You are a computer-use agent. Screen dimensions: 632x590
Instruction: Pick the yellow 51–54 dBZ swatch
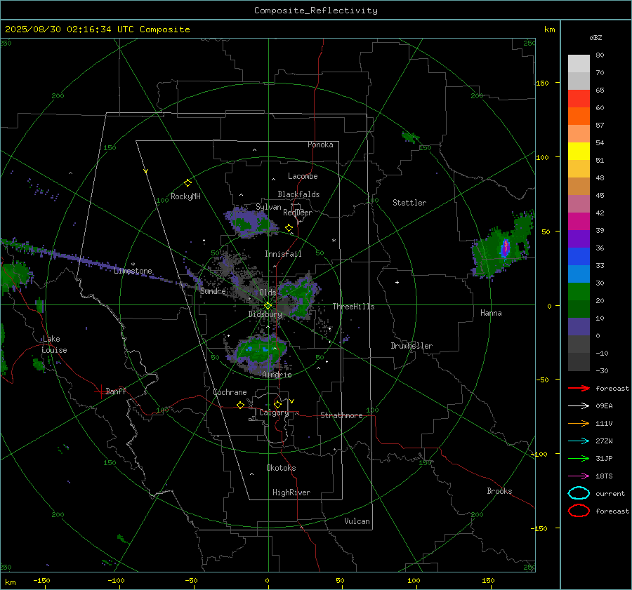pyautogui.click(x=579, y=152)
